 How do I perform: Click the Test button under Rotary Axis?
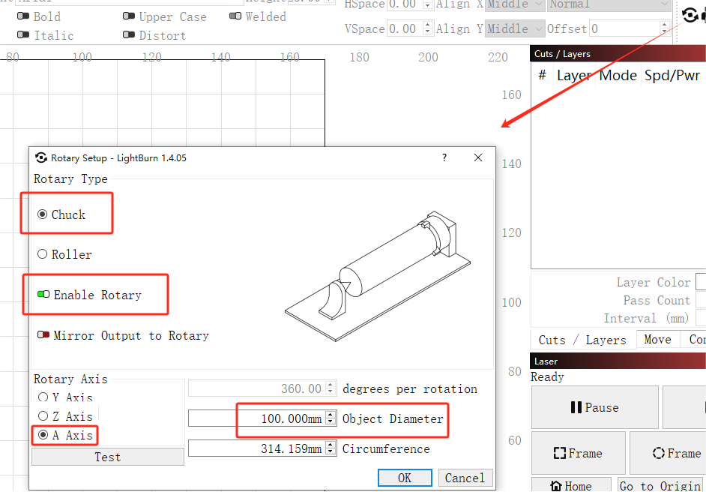107,457
